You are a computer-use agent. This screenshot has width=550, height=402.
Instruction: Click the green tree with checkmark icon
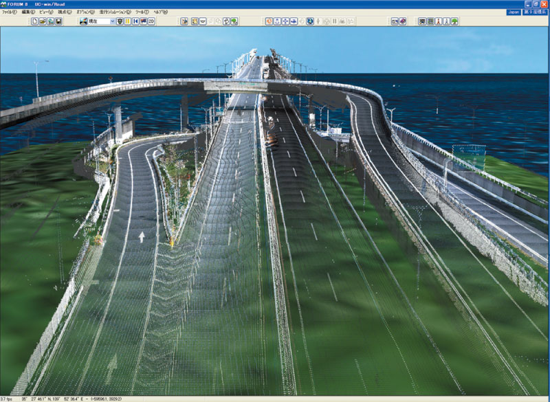(234, 21)
